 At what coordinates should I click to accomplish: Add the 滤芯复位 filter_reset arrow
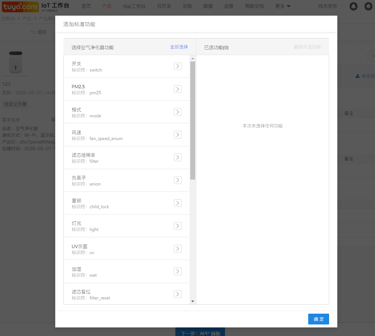click(x=178, y=294)
